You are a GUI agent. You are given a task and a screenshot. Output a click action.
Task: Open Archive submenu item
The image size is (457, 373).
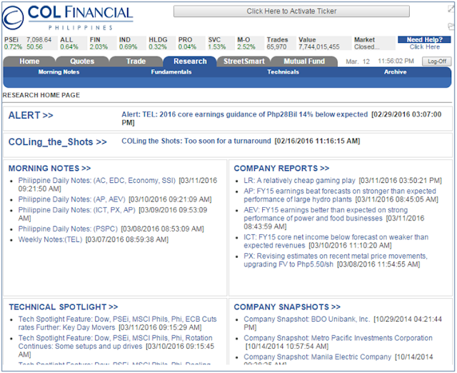tap(395, 72)
